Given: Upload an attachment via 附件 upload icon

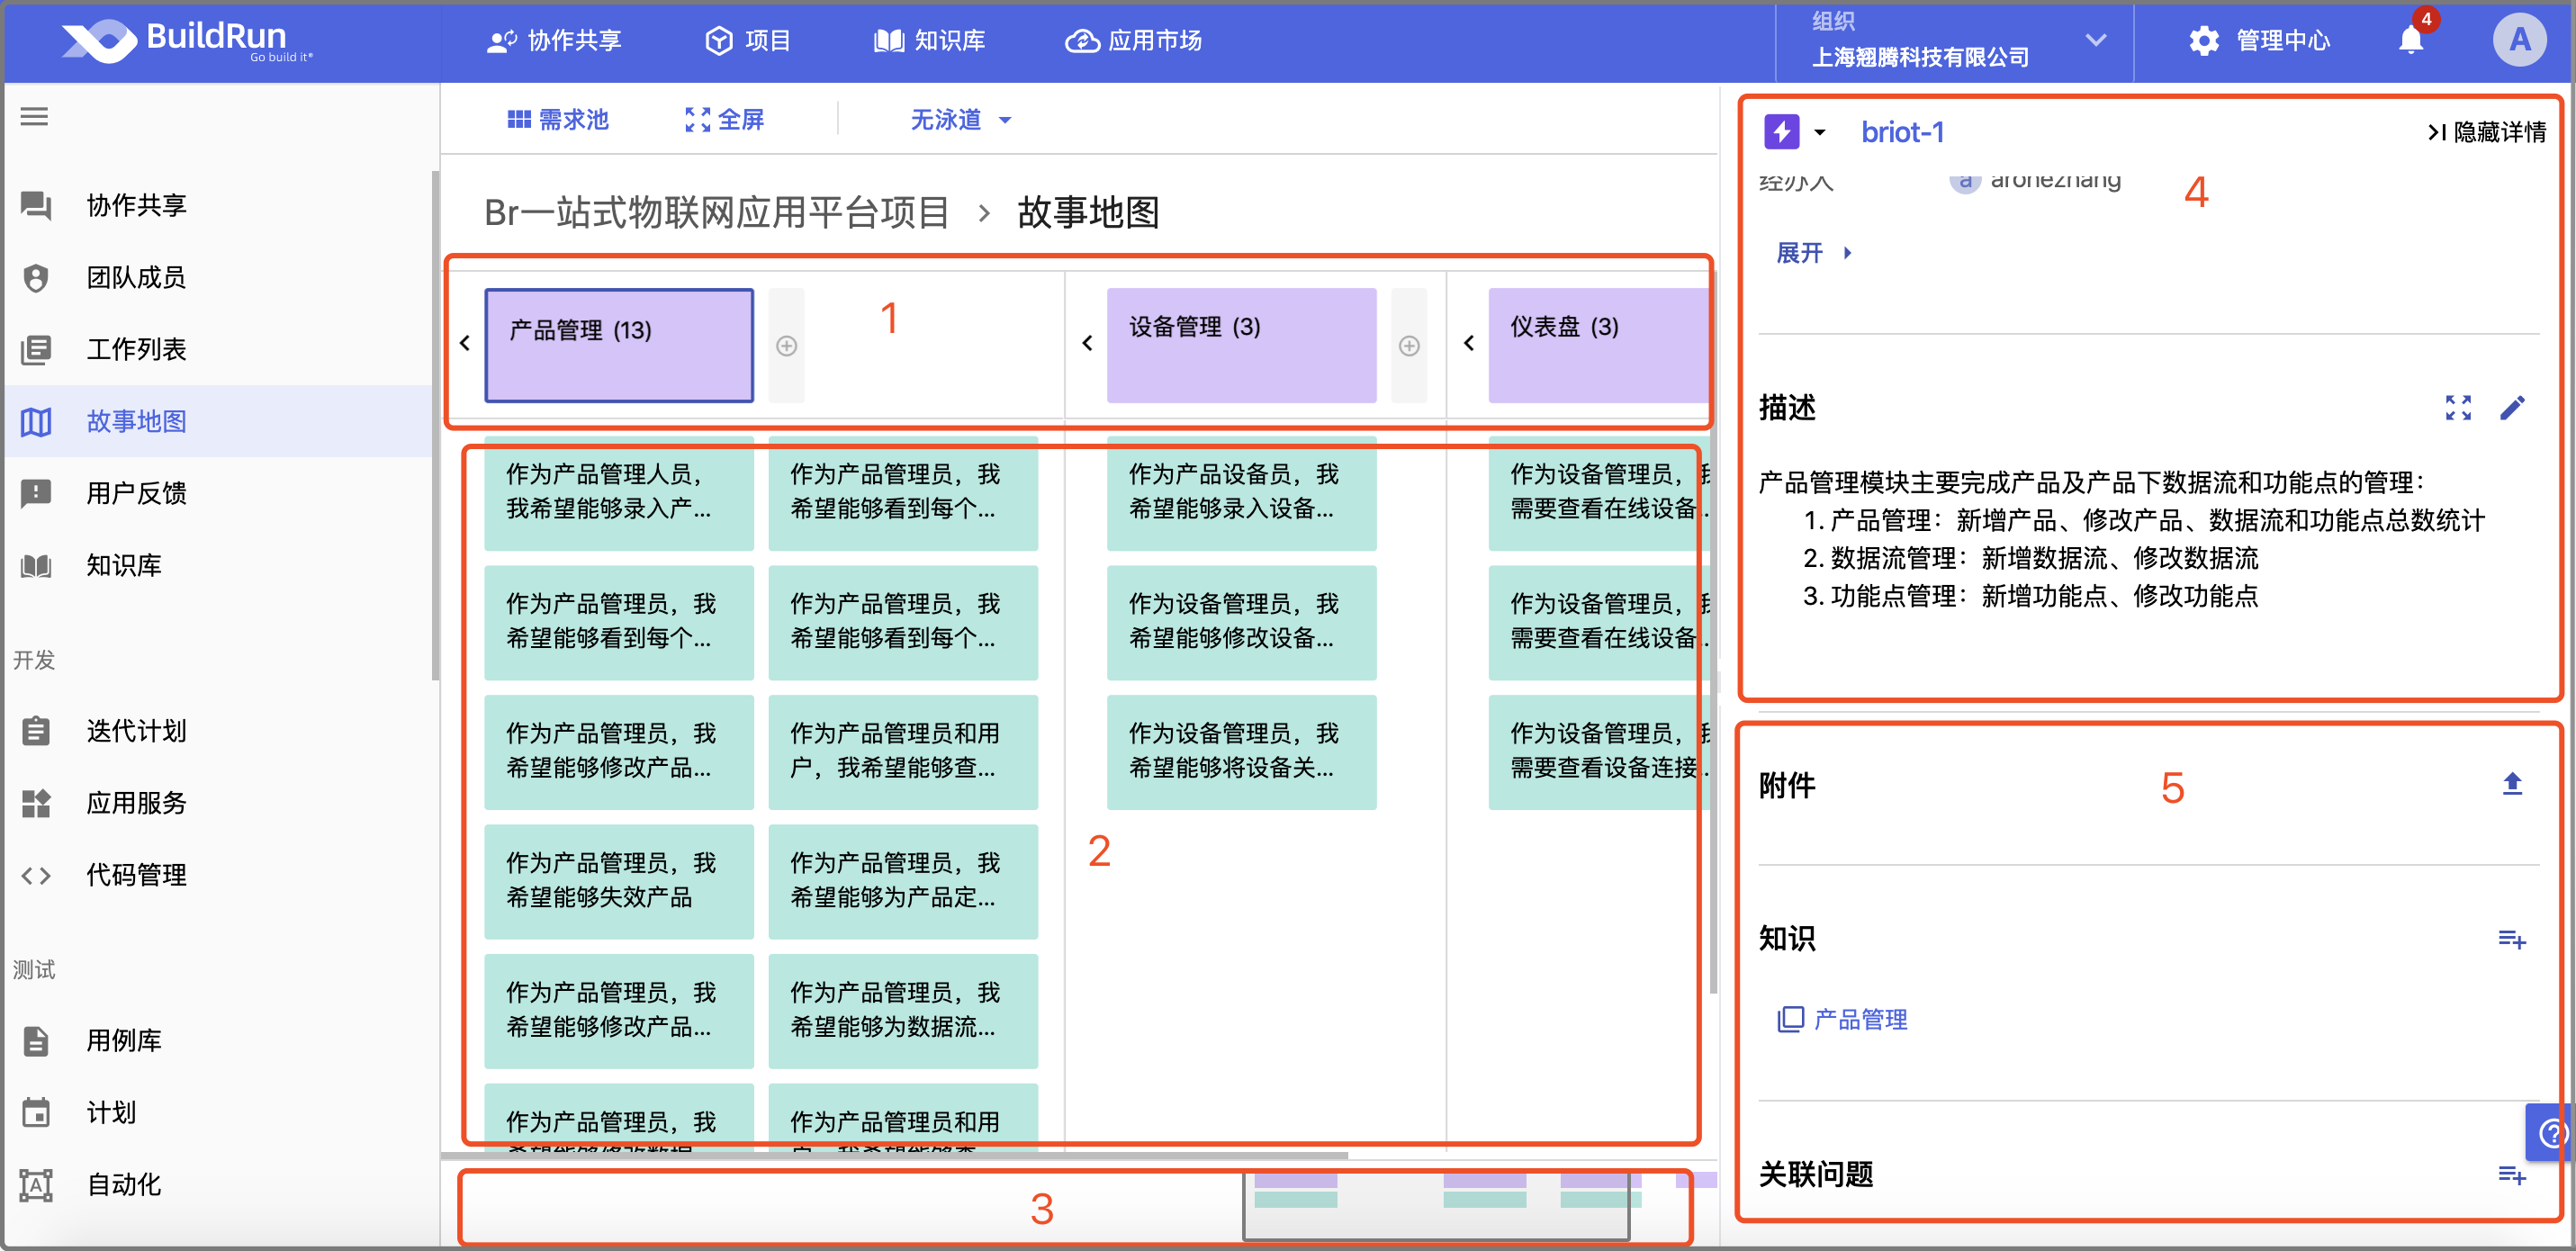Looking at the screenshot, I should click(2512, 784).
